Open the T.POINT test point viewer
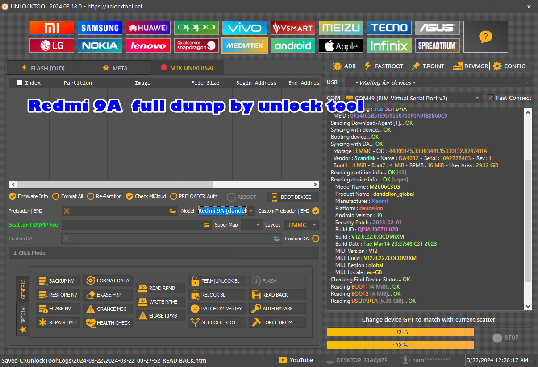The height and width of the screenshot is (367, 538). coord(428,66)
